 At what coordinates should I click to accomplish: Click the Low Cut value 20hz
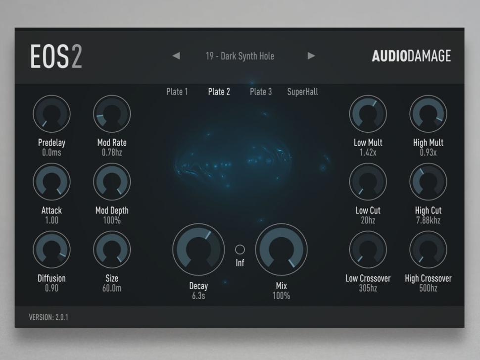coord(368,220)
